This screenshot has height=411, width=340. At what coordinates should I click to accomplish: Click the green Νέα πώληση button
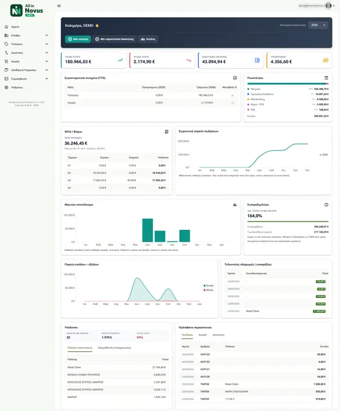[x=78, y=39]
